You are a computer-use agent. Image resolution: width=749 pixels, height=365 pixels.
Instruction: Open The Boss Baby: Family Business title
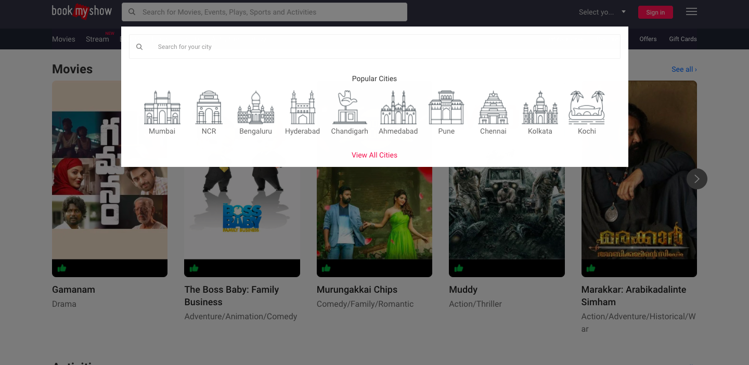[x=231, y=296]
